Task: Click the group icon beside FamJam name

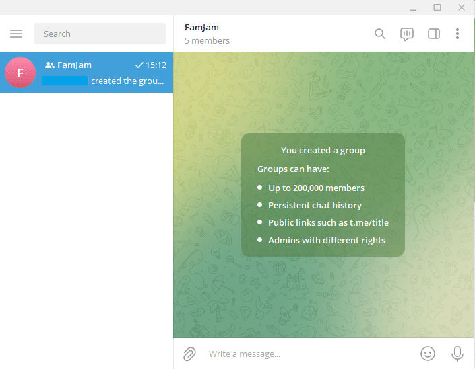Action: pyautogui.click(x=50, y=65)
